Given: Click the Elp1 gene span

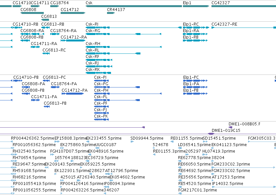Looking at the screenshot, I should [196, 6].
